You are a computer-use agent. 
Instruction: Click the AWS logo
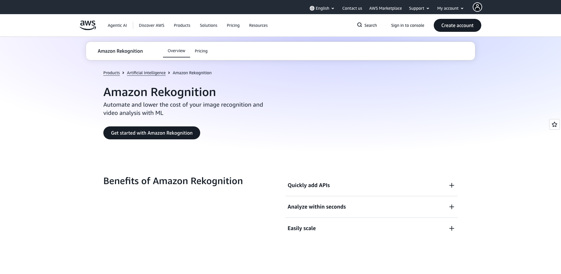point(88,25)
